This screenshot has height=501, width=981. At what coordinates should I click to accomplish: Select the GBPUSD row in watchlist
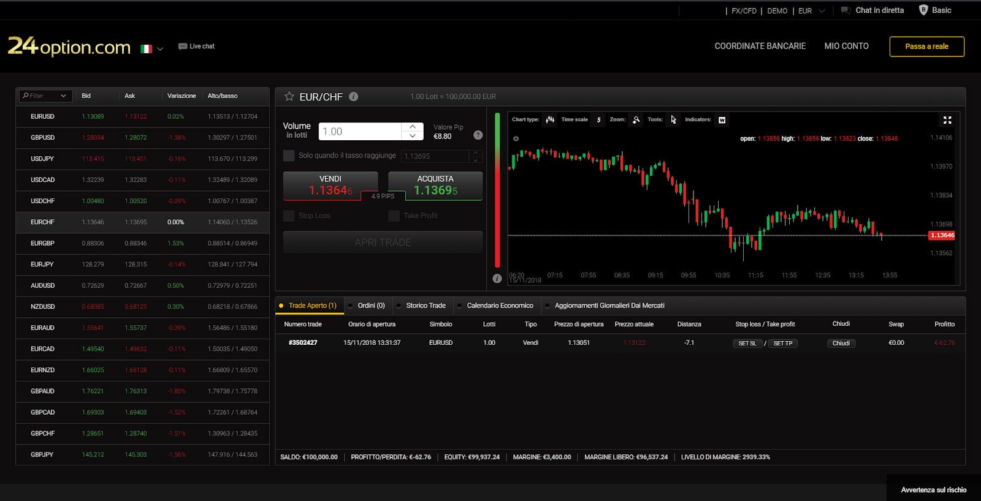pyautogui.click(x=142, y=138)
